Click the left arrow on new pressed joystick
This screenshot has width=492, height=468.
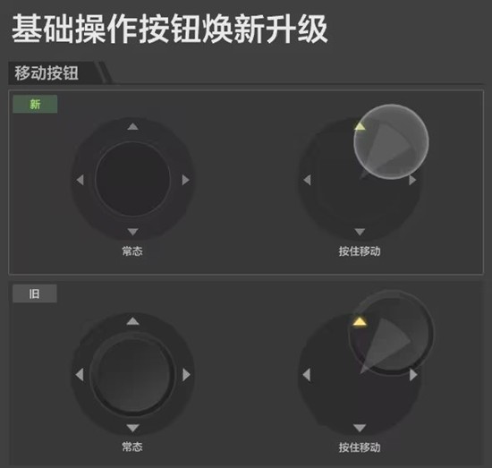(307, 180)
